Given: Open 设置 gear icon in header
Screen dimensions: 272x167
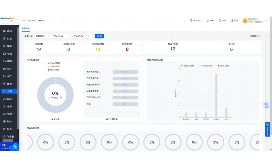Looking at the screenshot, I should click(232, 21).
